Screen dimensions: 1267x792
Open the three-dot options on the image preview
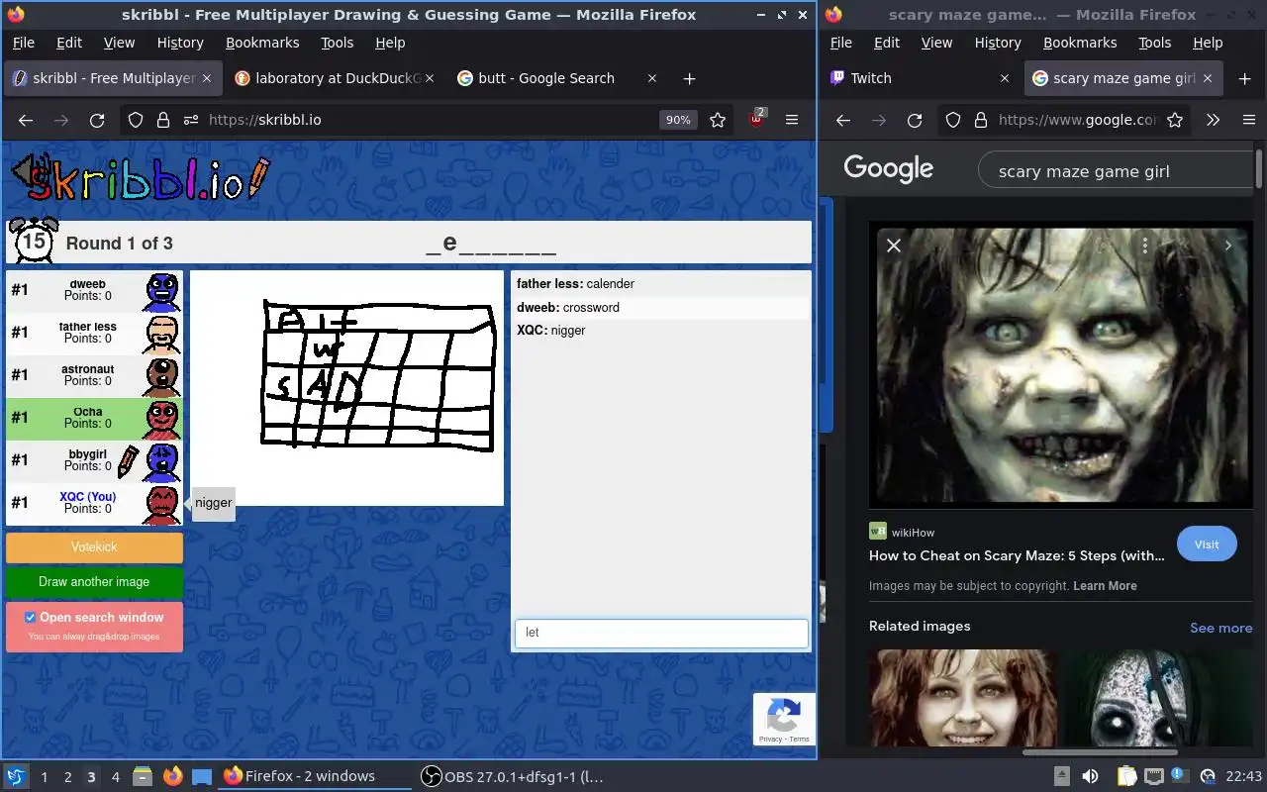click(1145, 246)
